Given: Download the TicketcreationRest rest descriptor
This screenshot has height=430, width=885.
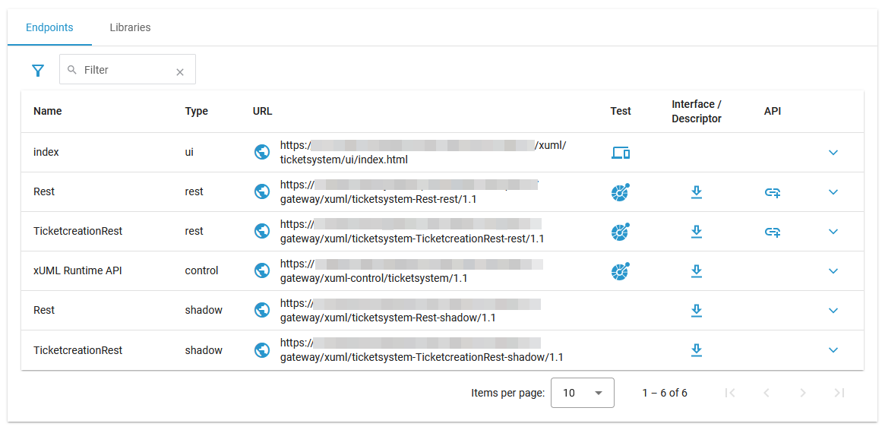Looking at the screenshot, I should point(696,231).
